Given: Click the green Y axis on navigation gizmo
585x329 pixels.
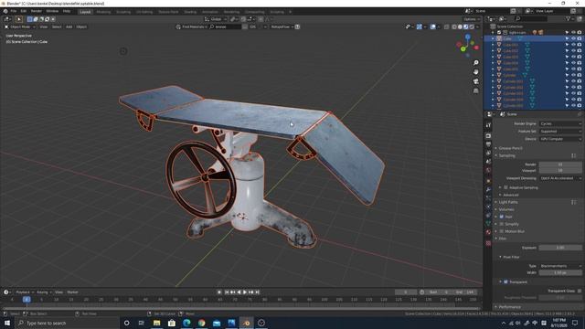Looking at the screenshot, I should pos(463,48).
